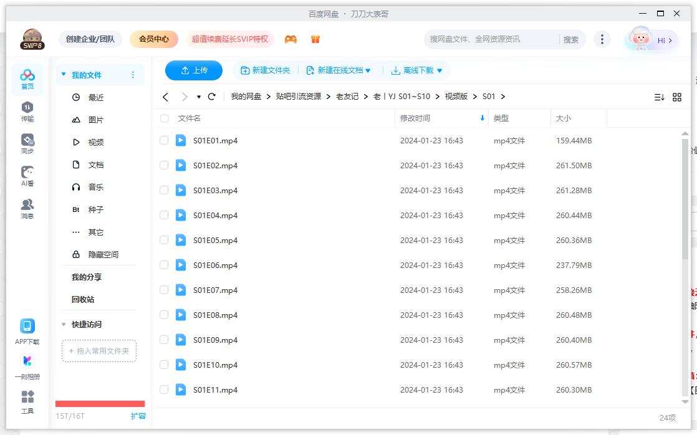Open the 新建在线文档 dropdown

click(339, 70)
